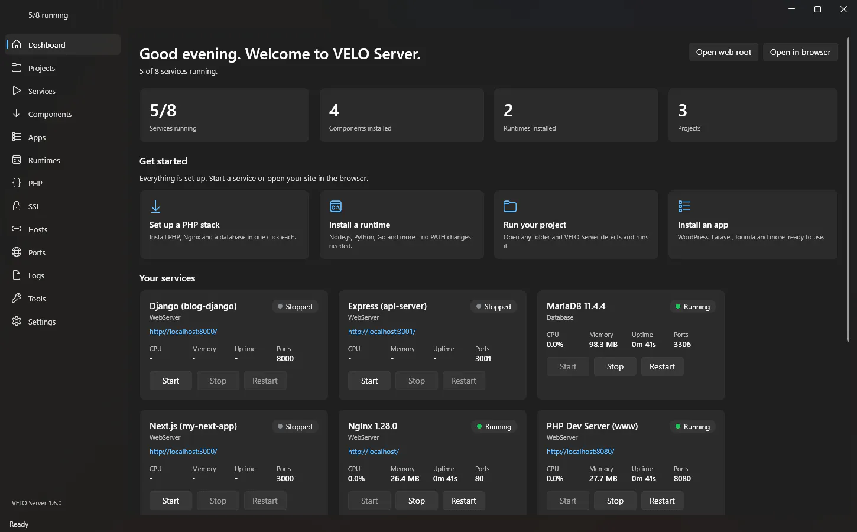Screen dimensions: 857x532
Task: Open the http://localhost:3001/ link
Action: point(382,332)
